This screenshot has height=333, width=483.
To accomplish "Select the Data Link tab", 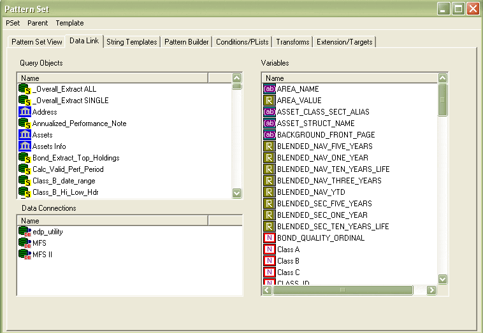I will [84, 41].
